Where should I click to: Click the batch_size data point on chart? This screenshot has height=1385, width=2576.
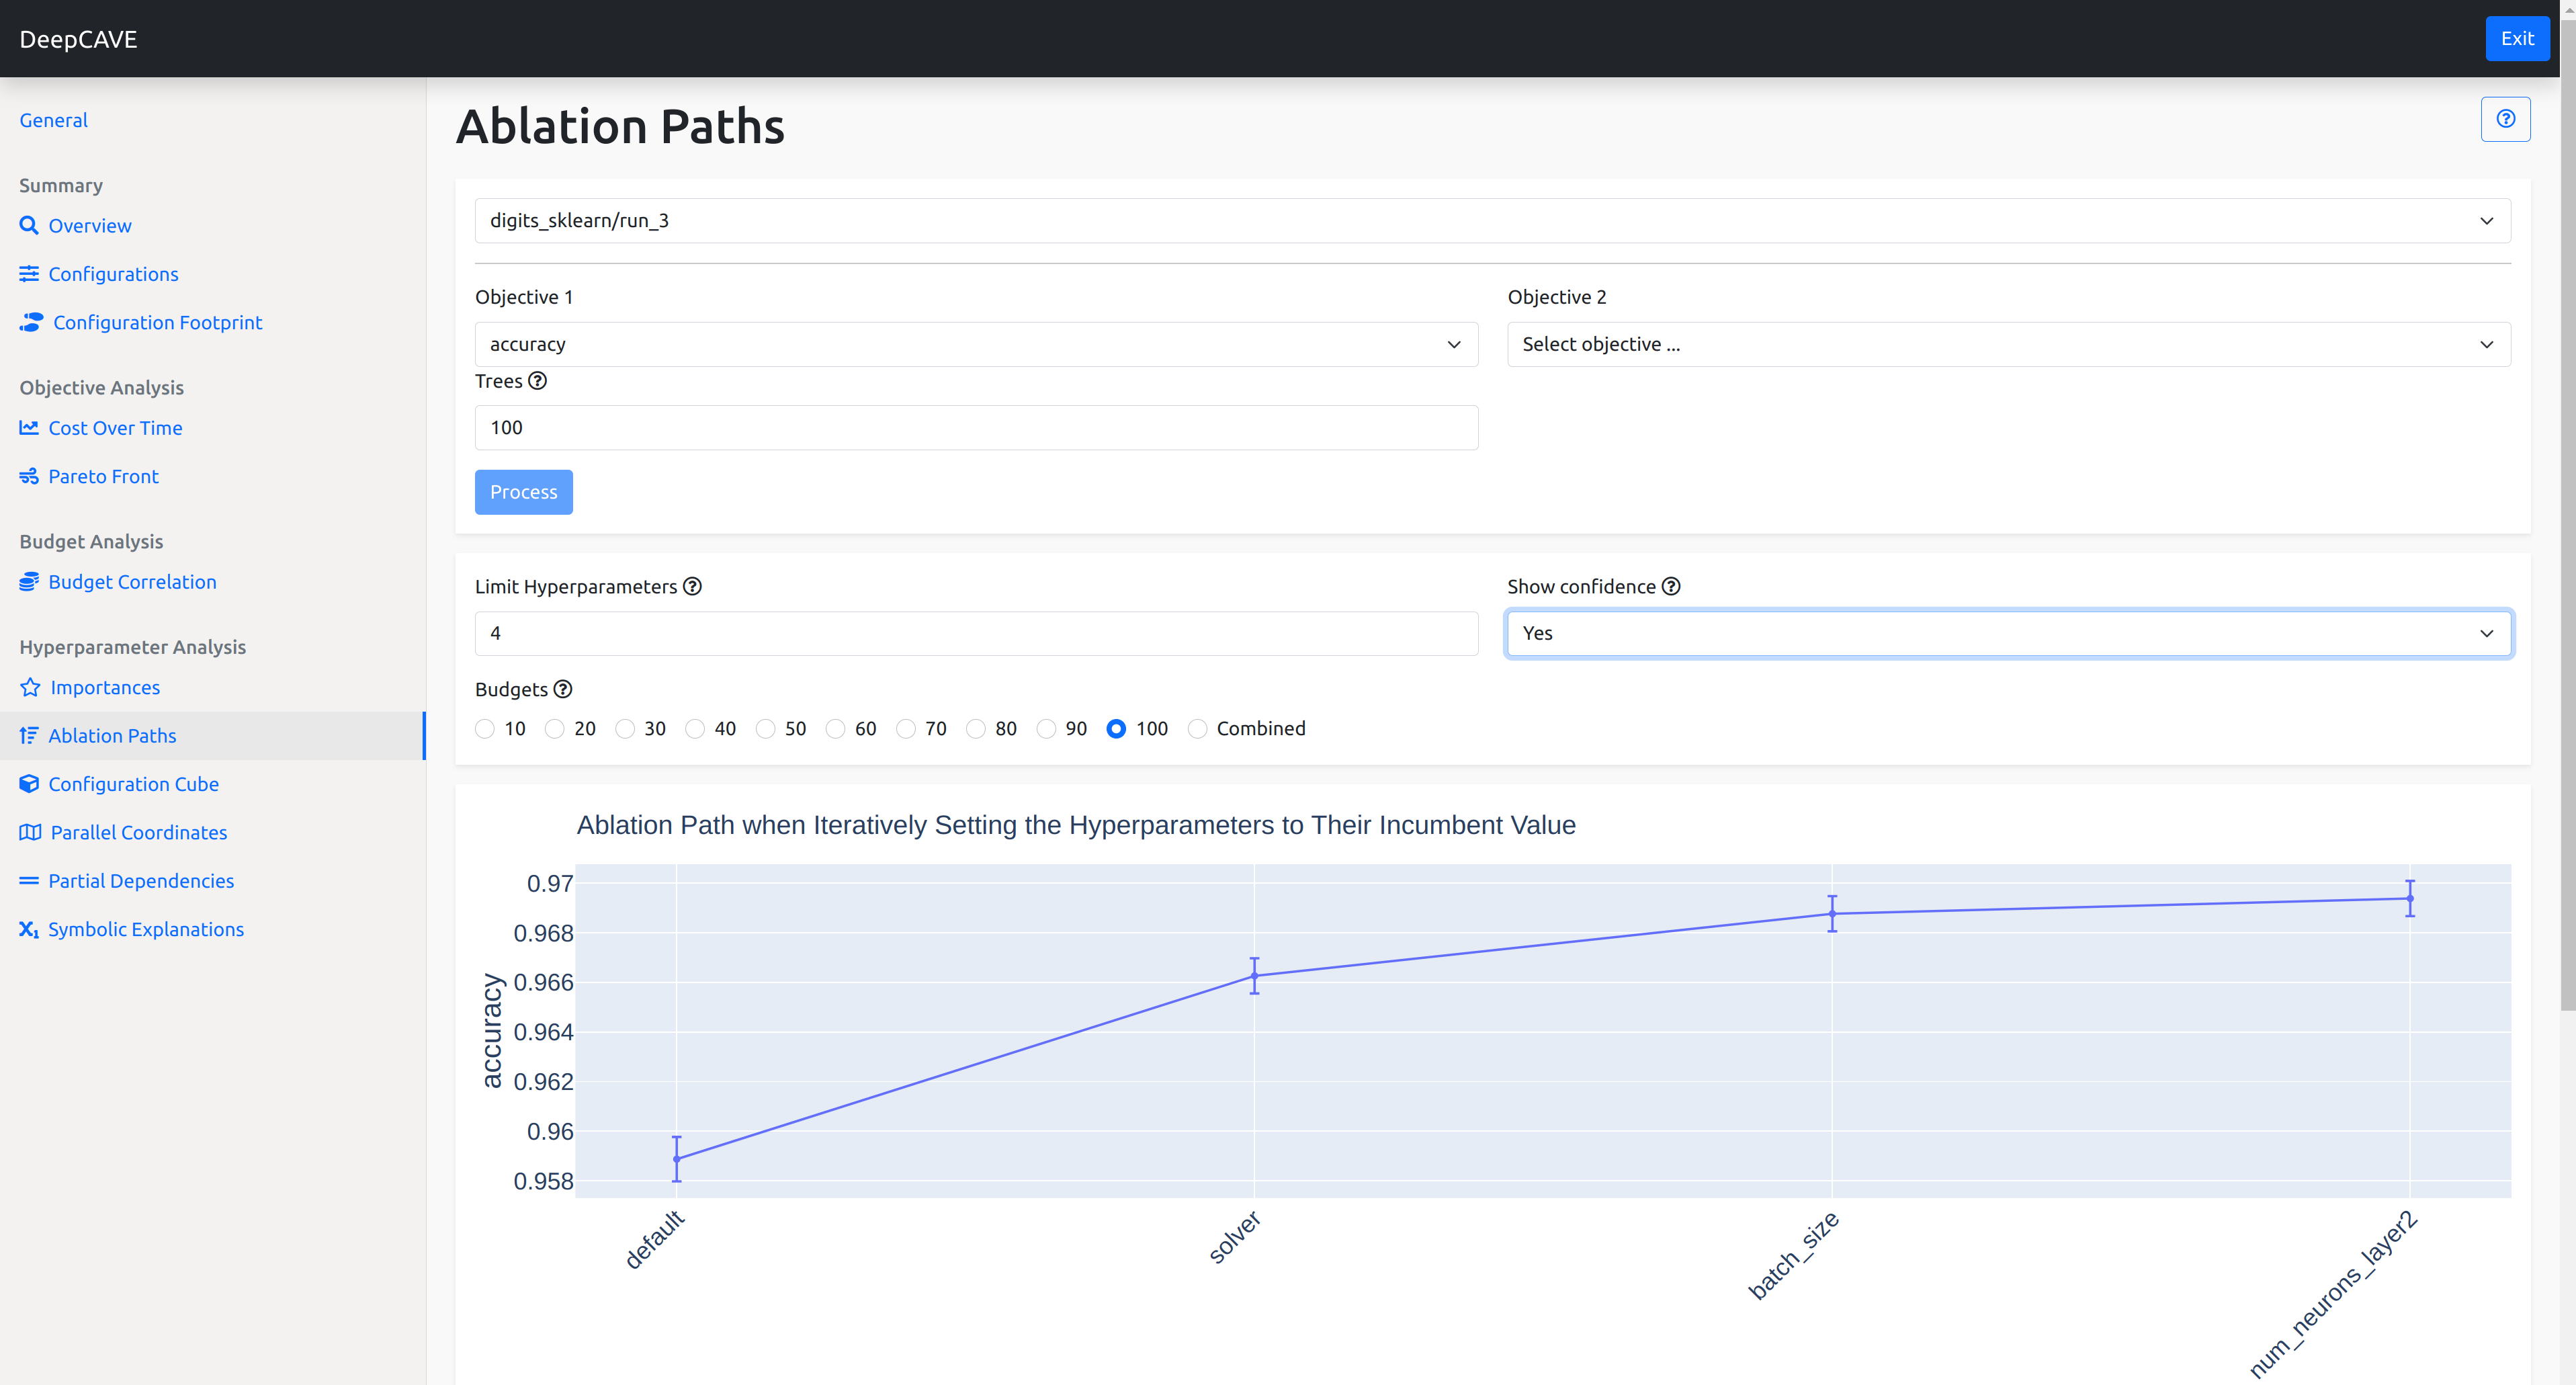click(x=1832, y=913)
